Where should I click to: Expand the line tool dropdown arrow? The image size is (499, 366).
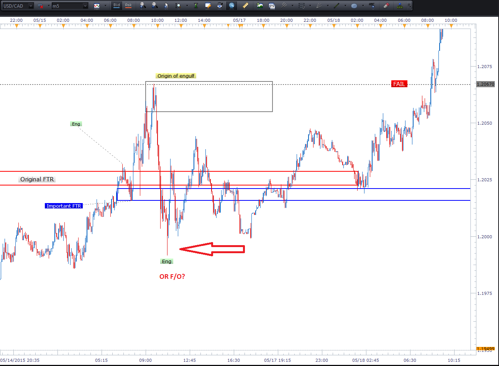pos(345,6)
